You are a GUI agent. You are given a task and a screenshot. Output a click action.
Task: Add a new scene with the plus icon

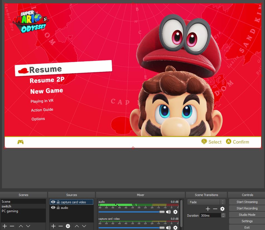click(x=5, y=226)
